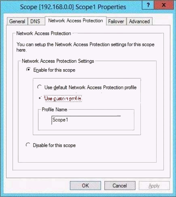Confirm changes with the OK button

pyautogui.click(x=85, y=186)
